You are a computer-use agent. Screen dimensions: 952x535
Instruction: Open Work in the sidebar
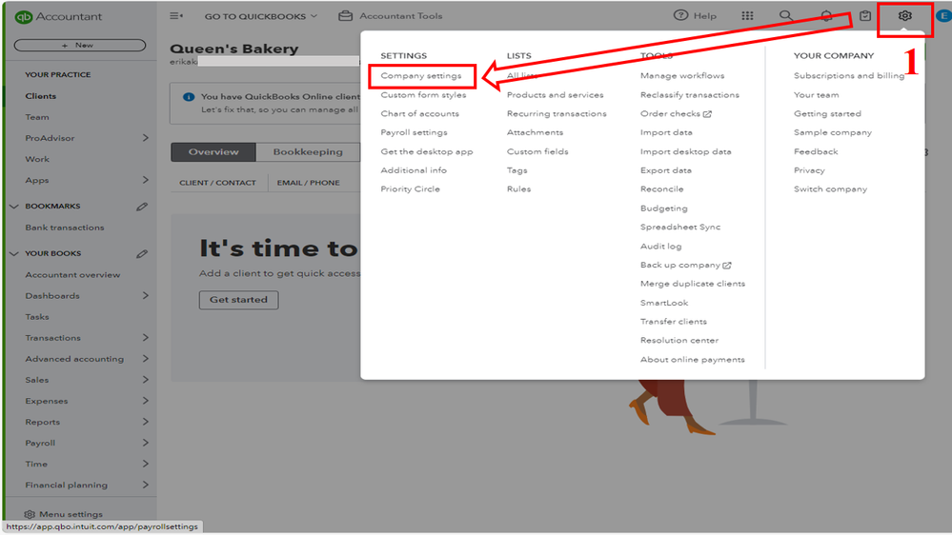37,159
